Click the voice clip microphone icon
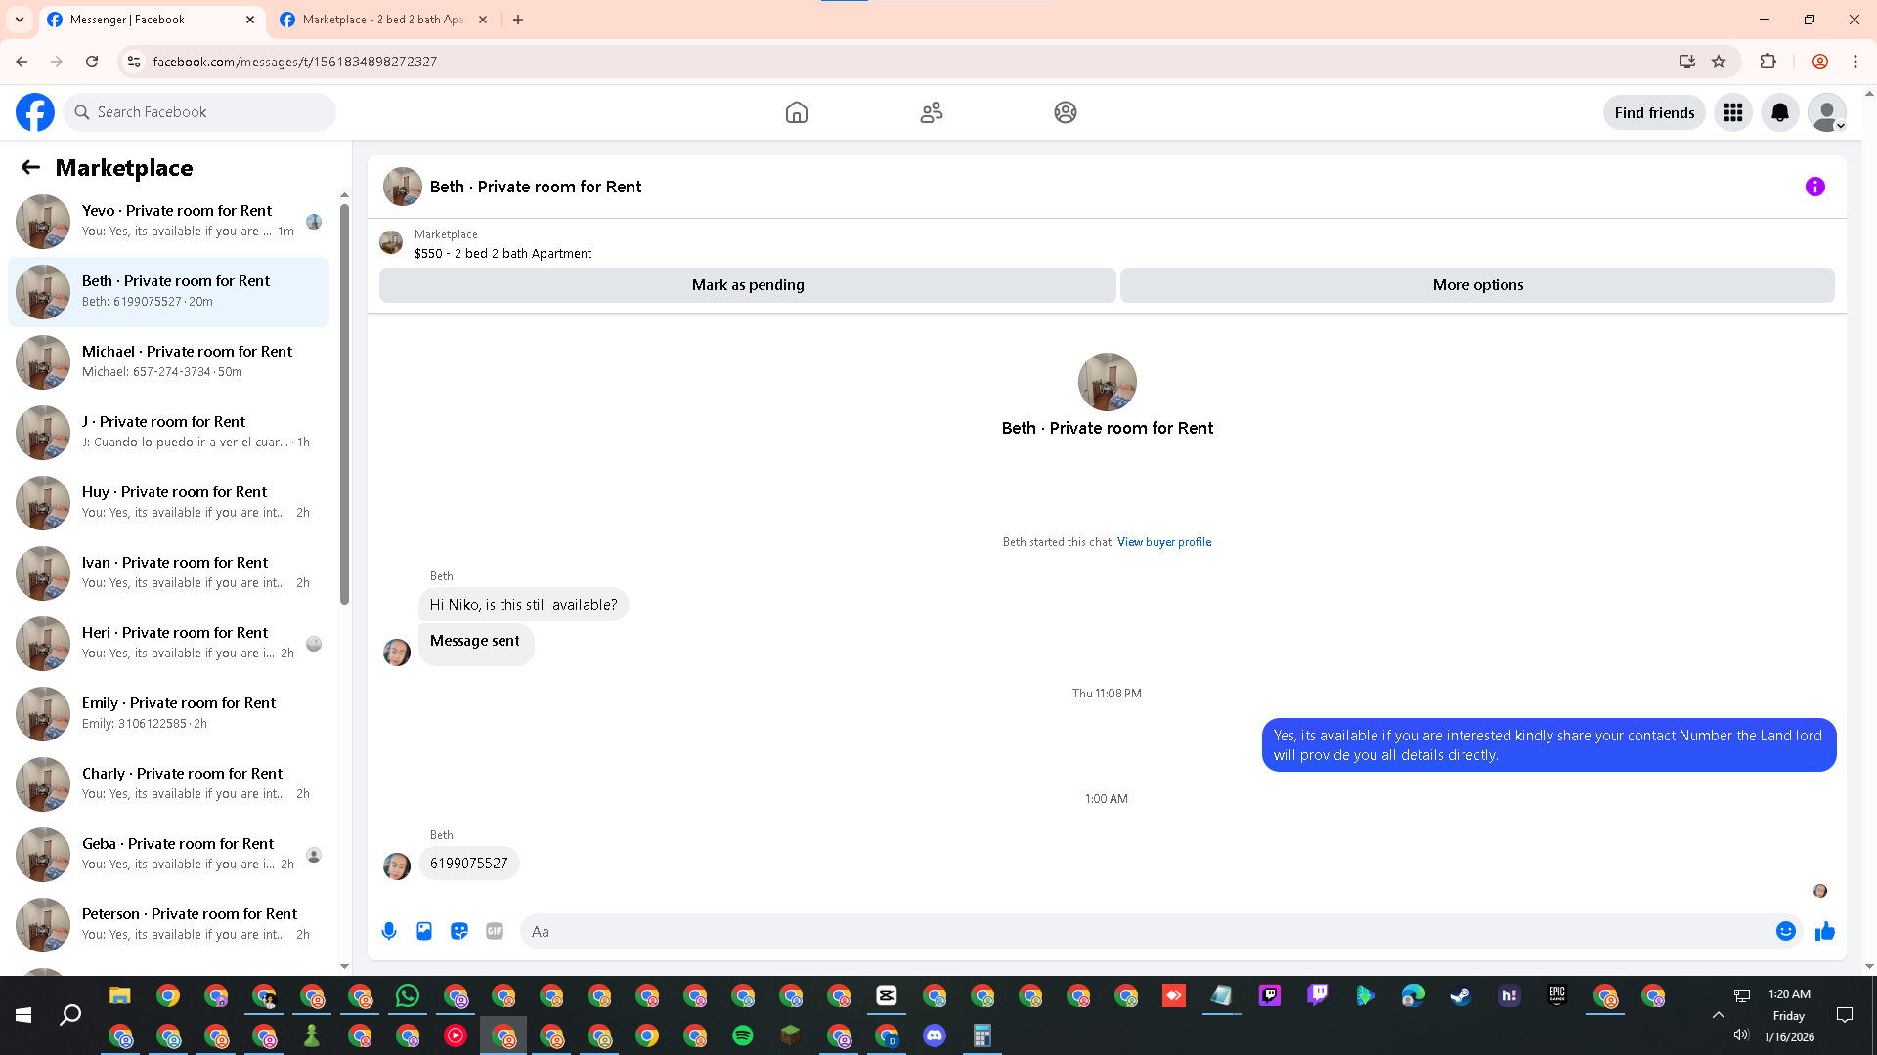1877x1055 pixels. [389, 931]
